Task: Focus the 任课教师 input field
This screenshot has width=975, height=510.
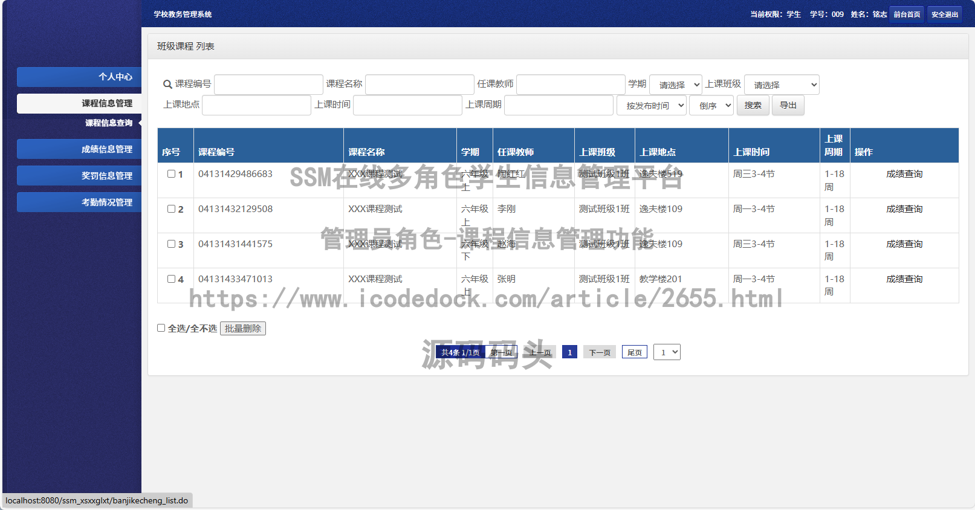Action: coord(571,85)
